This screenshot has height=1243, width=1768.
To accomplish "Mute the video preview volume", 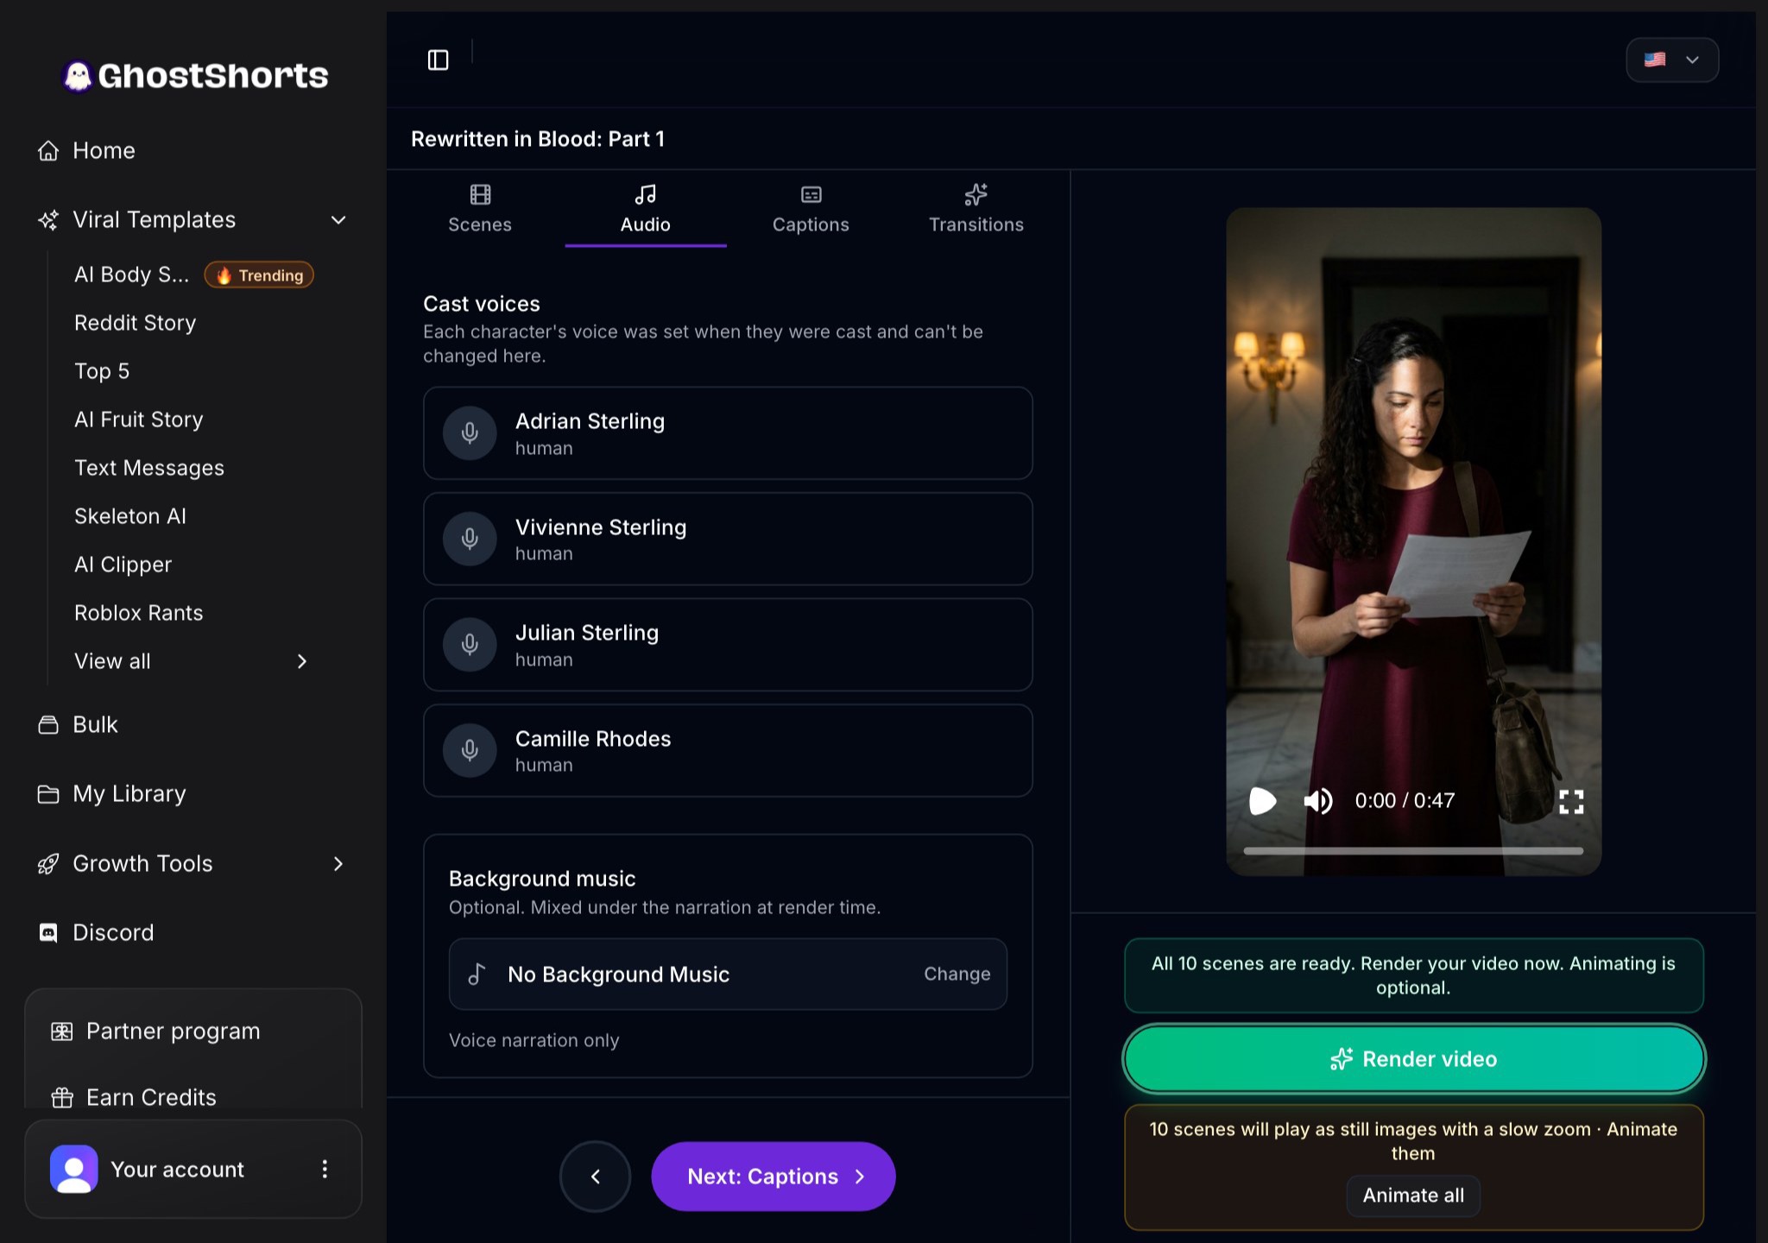I will click(1318, 801).
